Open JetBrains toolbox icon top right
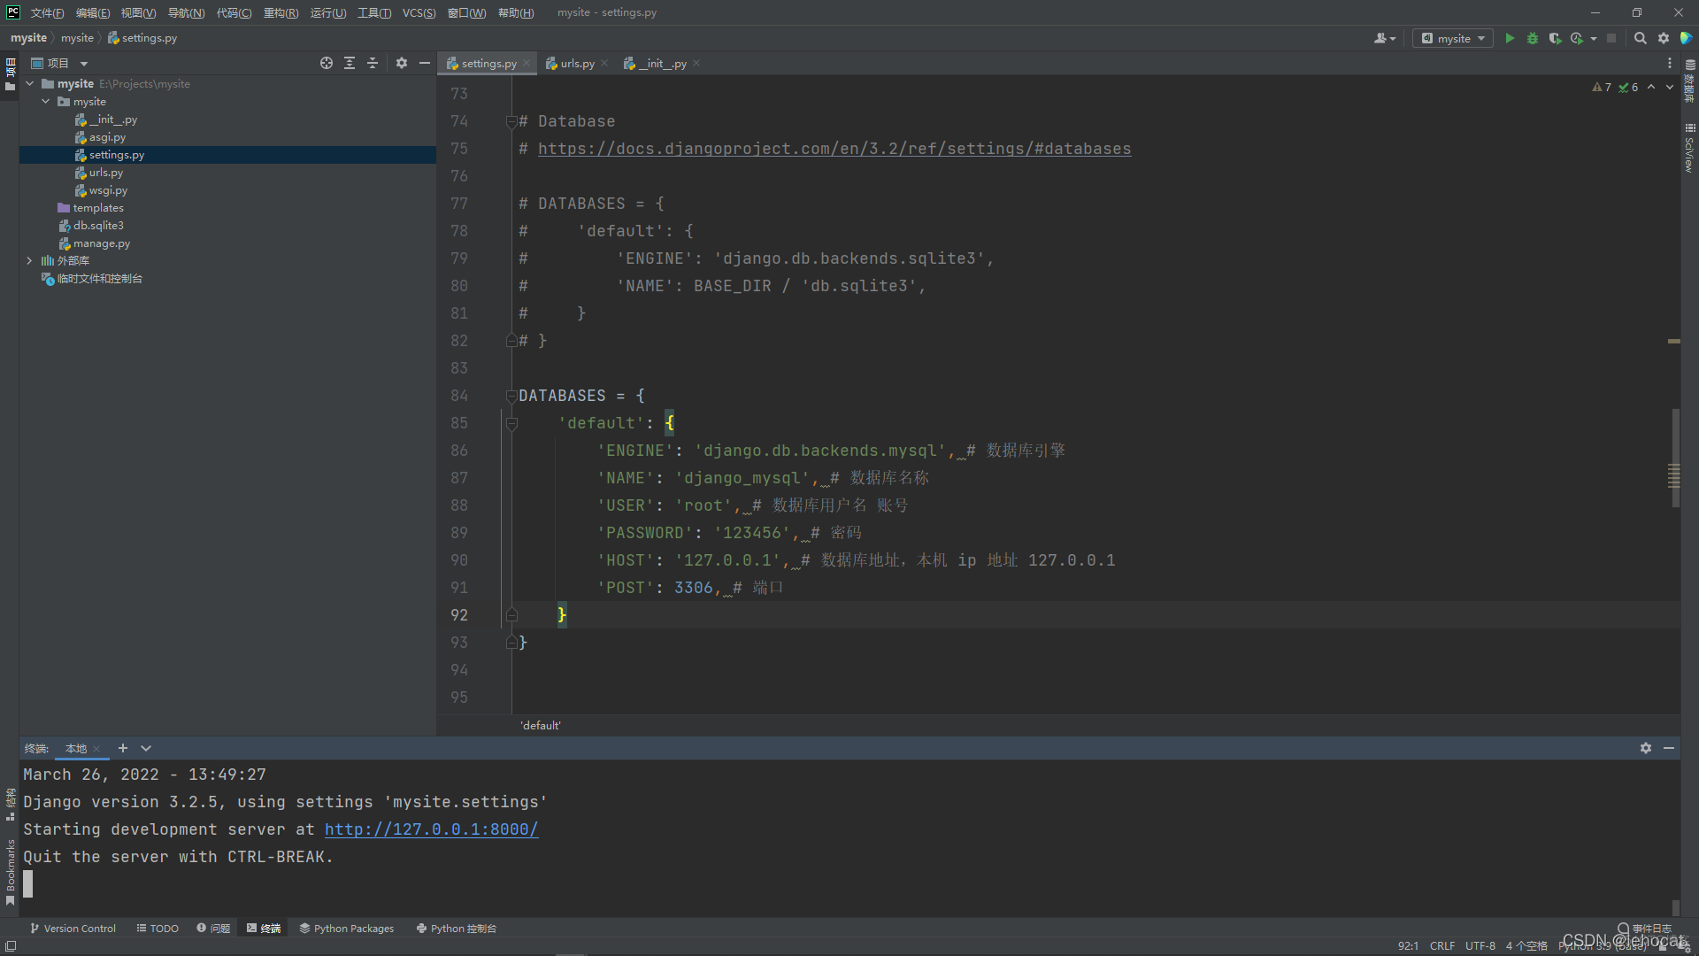Image resolution: width=1699 pixels, height=956 pixels. coord(1687,38)
